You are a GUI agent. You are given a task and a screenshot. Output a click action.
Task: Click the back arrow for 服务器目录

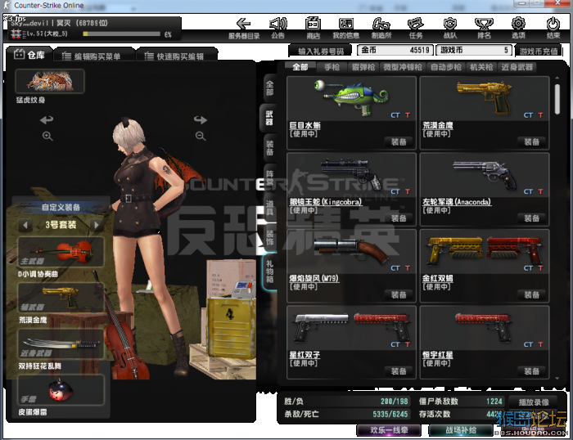tap(243, 24)
